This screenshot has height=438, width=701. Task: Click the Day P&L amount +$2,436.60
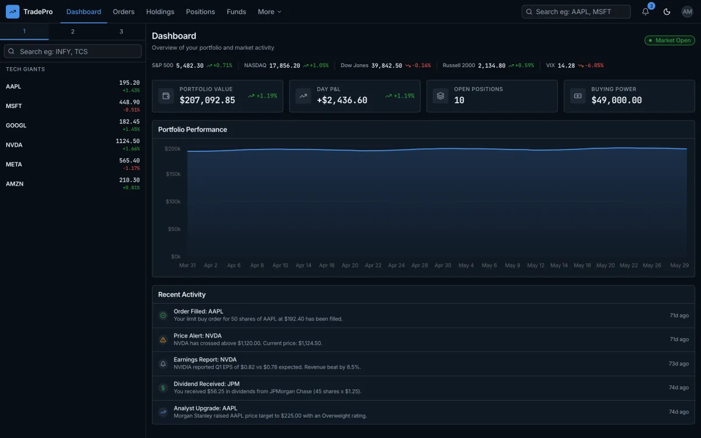coord(342,100)
